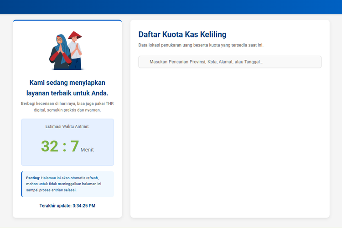Image resolution: width=342 pixels, height=228 pixels.
Task: Click the 'digital, semakin praktis dan nyaman' line
Action: click(x=67, y=110)
